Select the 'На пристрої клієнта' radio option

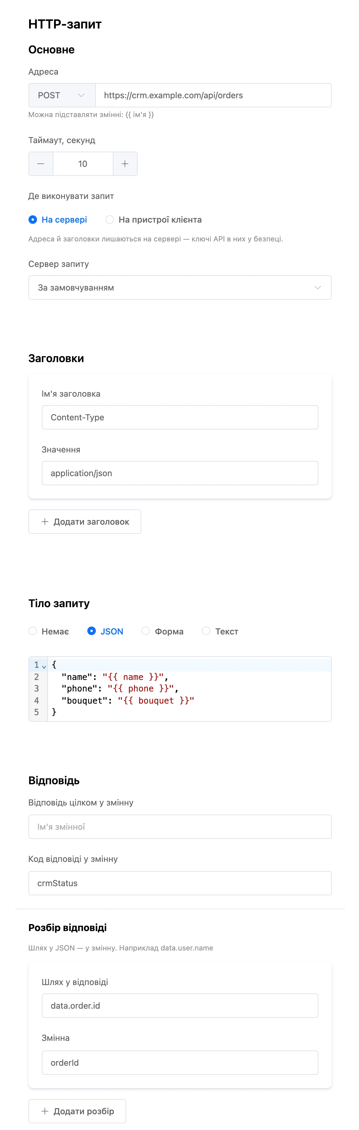(153, 219)
